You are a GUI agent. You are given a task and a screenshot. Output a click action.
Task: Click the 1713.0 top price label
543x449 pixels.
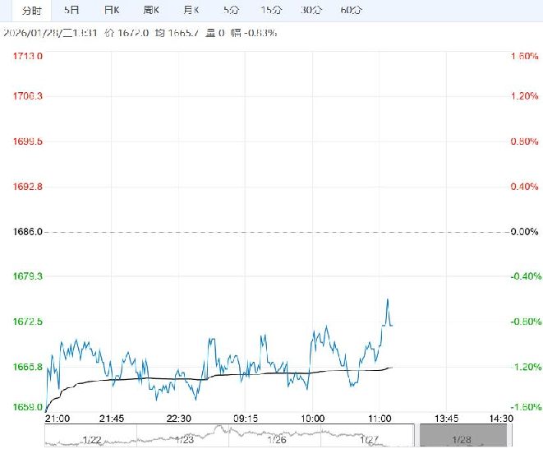click(x=28, y=56)
